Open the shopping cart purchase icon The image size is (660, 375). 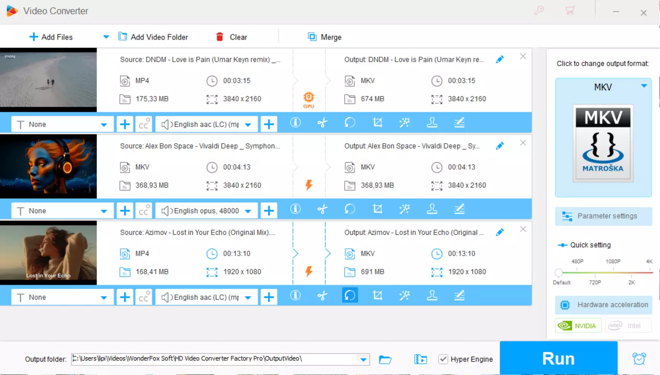pyautogui.click(x=570, y=11)
